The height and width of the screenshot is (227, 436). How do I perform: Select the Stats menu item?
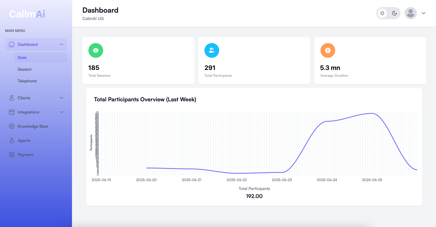click(x=22, y=58)
